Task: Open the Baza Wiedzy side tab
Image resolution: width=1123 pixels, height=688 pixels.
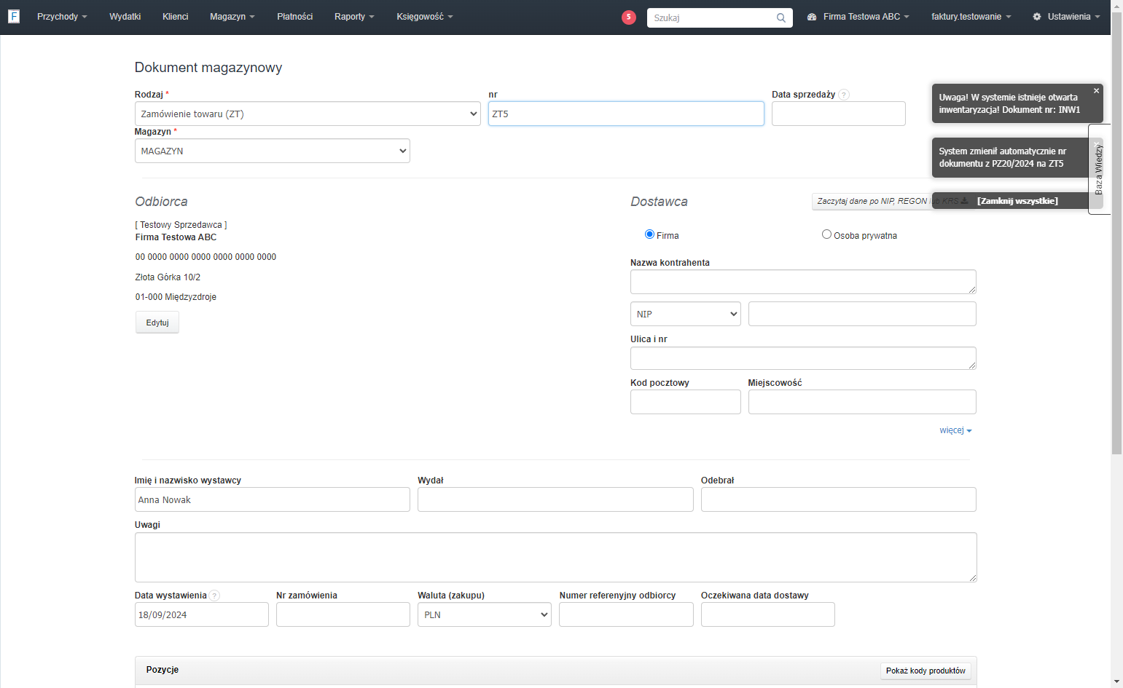Action: pos(1097,169)
